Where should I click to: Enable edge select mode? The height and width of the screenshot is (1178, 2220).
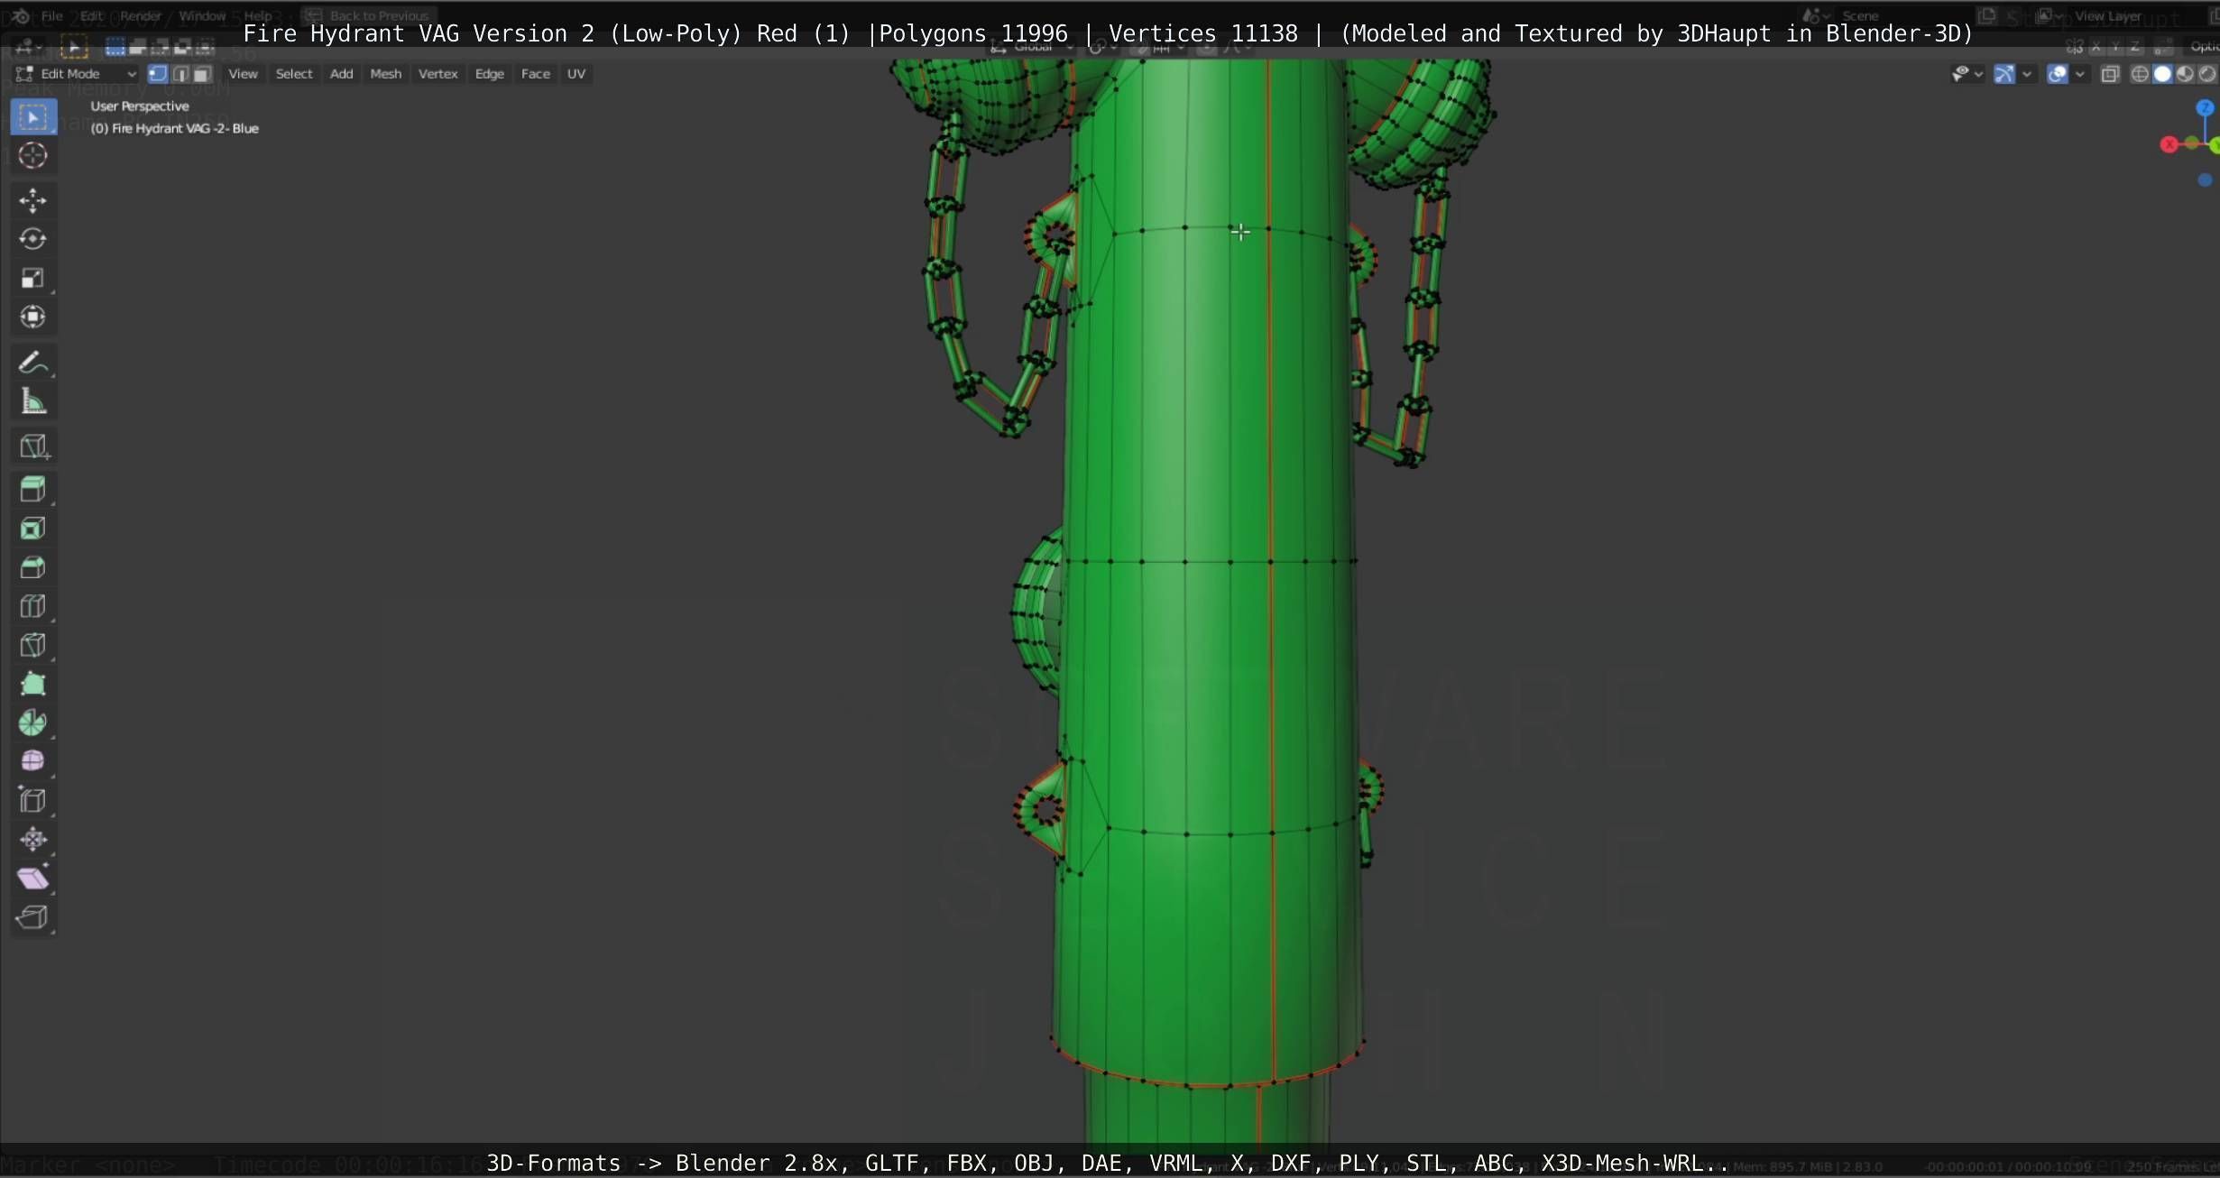tap(180, 74)
